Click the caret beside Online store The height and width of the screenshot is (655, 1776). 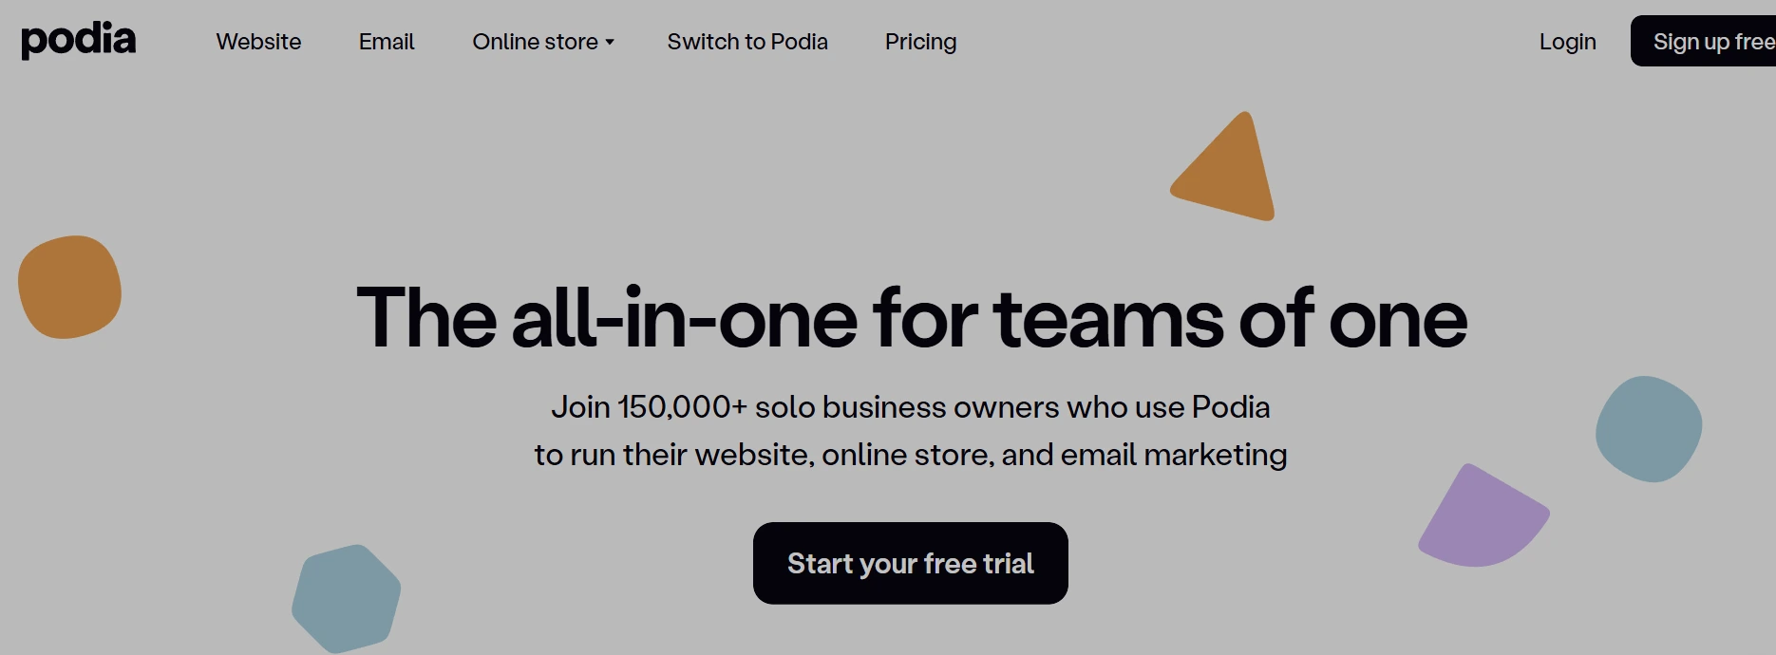coord(610,43)
